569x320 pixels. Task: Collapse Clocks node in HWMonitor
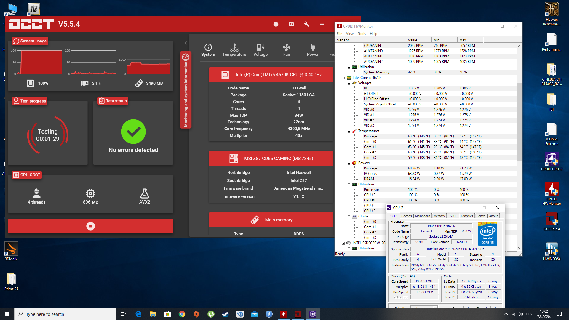[x=349, y=217]
